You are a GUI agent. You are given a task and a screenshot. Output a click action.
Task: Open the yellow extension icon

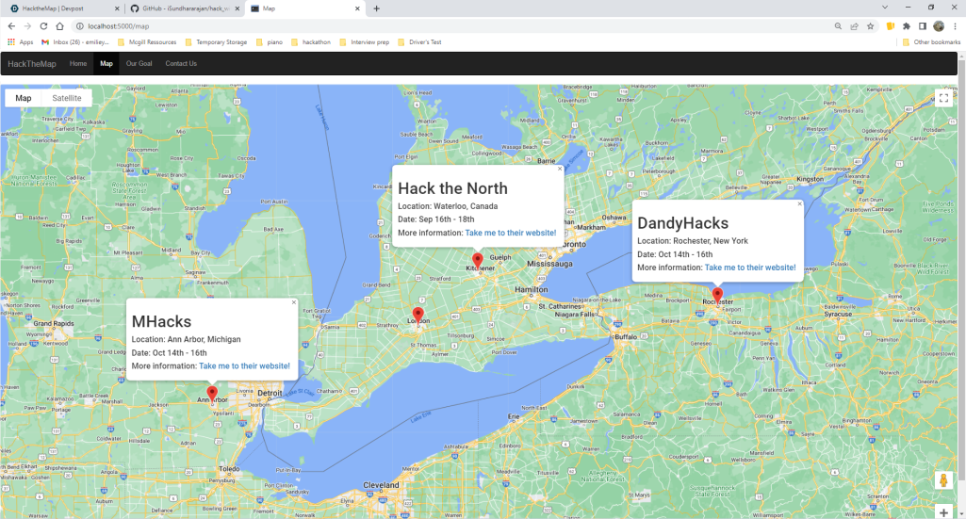pyautogui.click(x=891, y=25)
